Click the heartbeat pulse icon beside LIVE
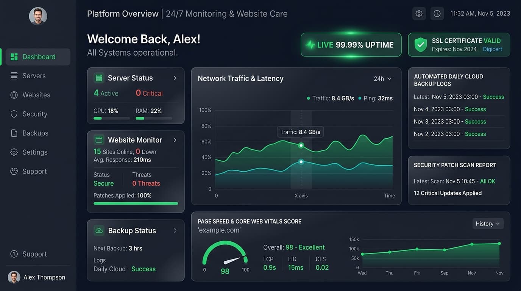This screenshot has width=521, height=291. pyautogui.click(x=310, y=45)
